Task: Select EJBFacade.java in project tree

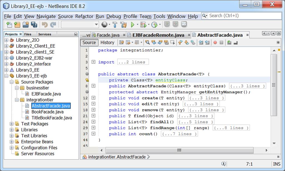Action: click(x=46, y=94)
